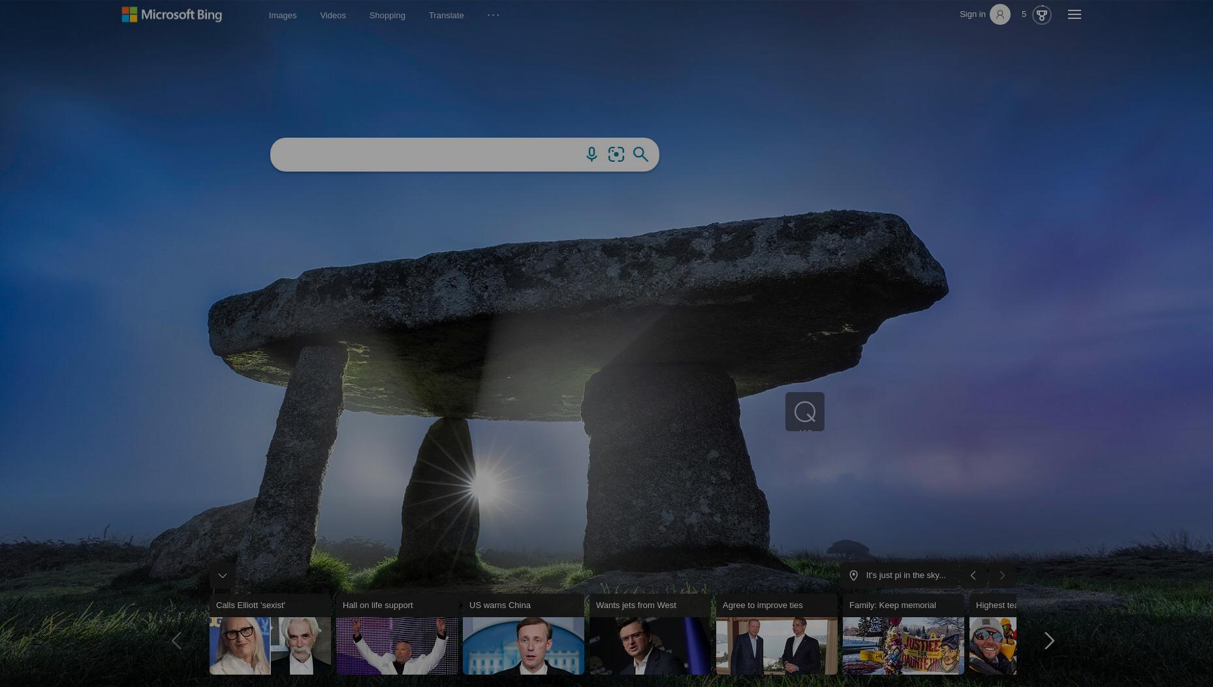
Task: Open visual search camera icon
Action: (x=616, y=155)
